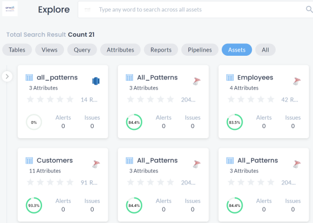Viewport: 313px width, 223px height.
Task: Show the Pipelines filter tab
Action: pos(200,50)
